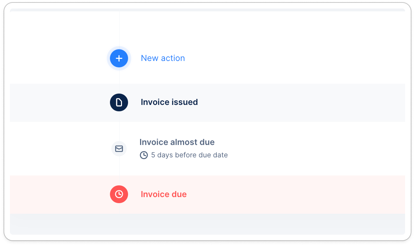The width and height of the screenshot is (415, 246).
Task: Click the pink Invoice due row background
Action: 301,194
